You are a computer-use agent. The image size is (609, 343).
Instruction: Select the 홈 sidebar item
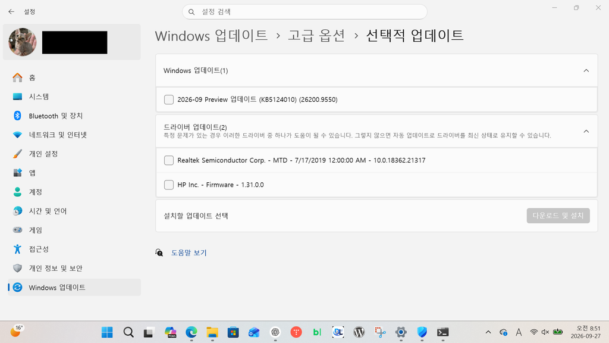coord(74,77)
